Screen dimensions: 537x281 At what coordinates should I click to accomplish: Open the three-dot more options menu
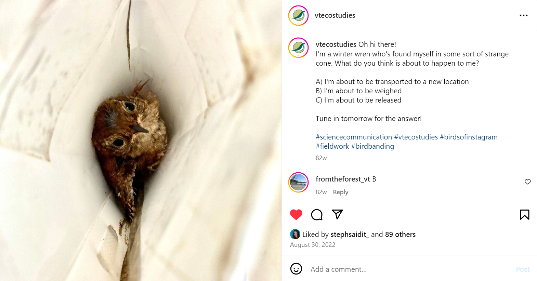coord(523,15)
